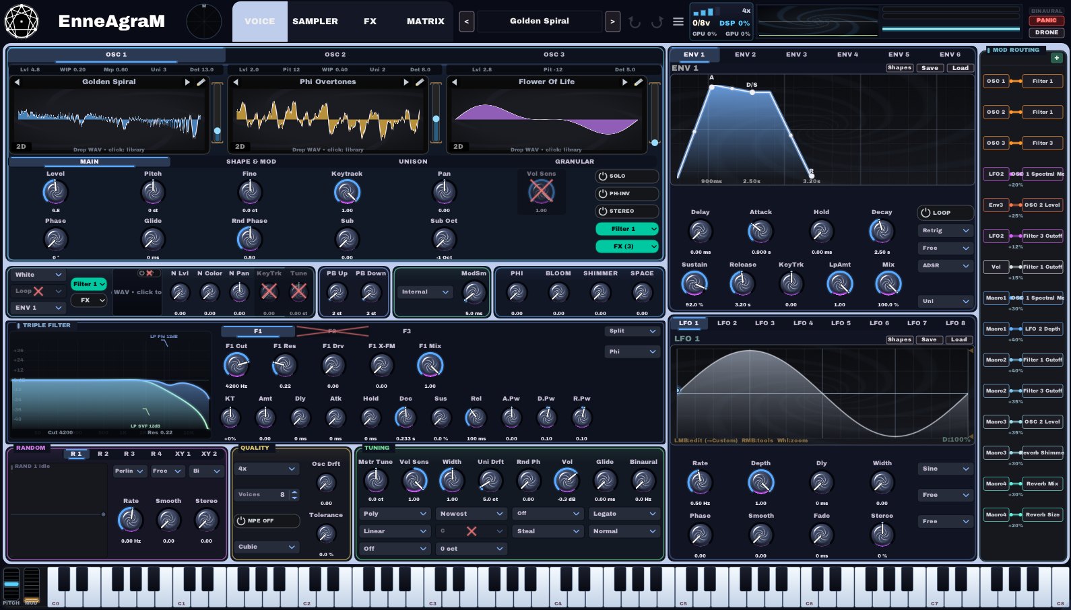Select the LFO 4 tab
Screen dimensions: 1071x610
point(803,323)
